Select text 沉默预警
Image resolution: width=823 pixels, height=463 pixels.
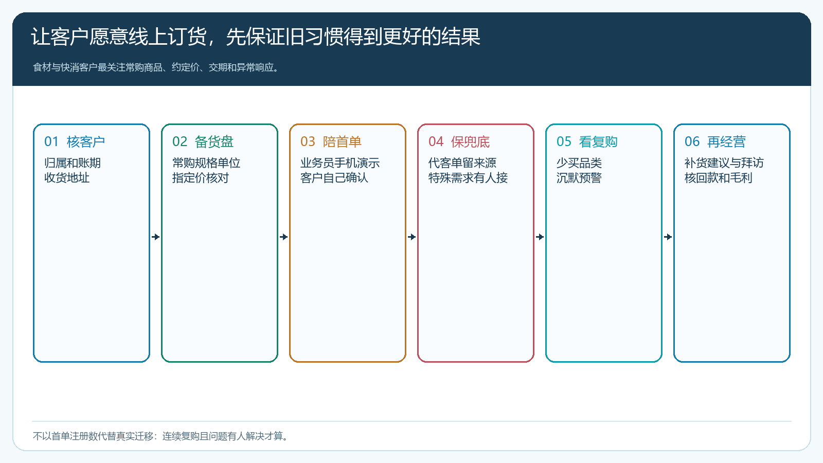click(x=579, y=177)
